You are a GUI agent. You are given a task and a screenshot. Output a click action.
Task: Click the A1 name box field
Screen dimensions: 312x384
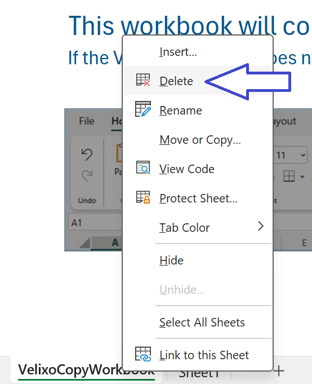[x=95, y=223]
